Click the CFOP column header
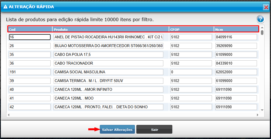The height and width of the screenshot is (139, 271). (x=191, y=29)
